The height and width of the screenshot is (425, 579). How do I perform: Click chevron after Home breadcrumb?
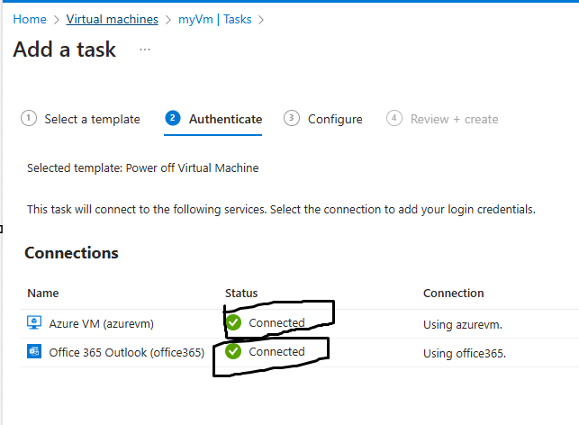pyautogui.click(x=57, y=20)
